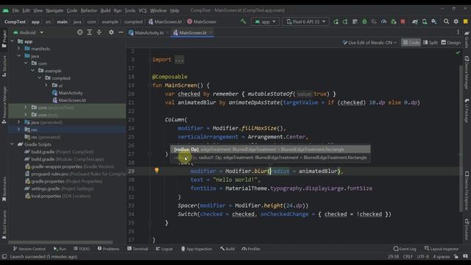Click Collapse All in Project panel
The image size is (471, 265).
click(x=99, y=32)
